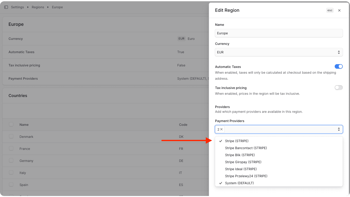350x197 pixels.
Task: Select Stripe Ideal from the providers list
Action: (241, 169)
